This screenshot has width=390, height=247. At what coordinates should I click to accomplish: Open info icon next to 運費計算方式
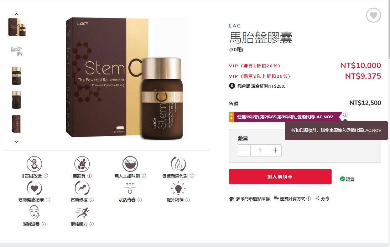pyautogui.click(x=309, y=199)
